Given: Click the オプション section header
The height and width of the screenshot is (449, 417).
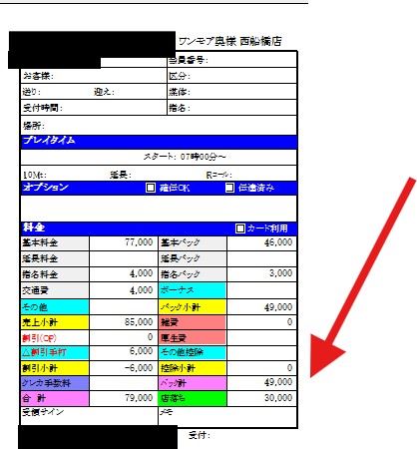Looking at the screenshot, I should click(159, 188).
